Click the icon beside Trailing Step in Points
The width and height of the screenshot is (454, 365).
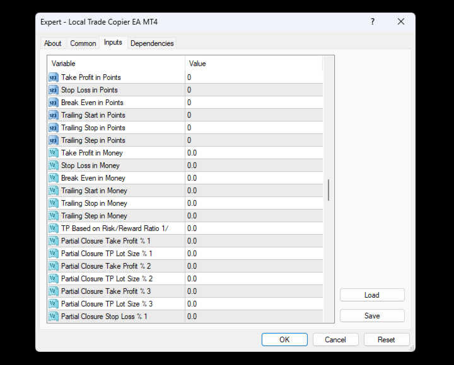click(54, 140)
